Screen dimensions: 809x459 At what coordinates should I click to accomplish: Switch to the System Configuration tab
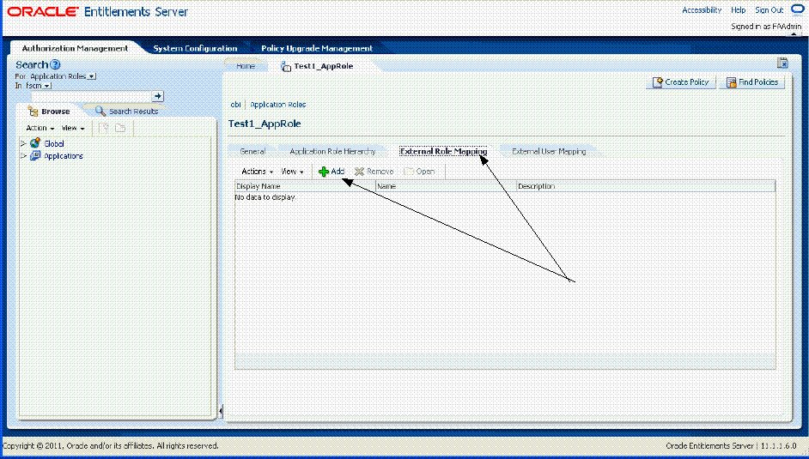pos(195,48)
